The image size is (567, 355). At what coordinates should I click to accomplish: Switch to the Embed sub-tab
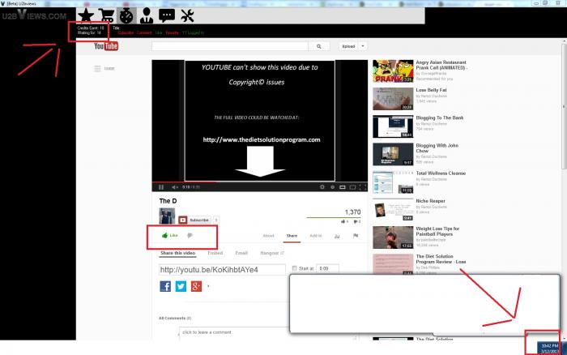point(215,253)
